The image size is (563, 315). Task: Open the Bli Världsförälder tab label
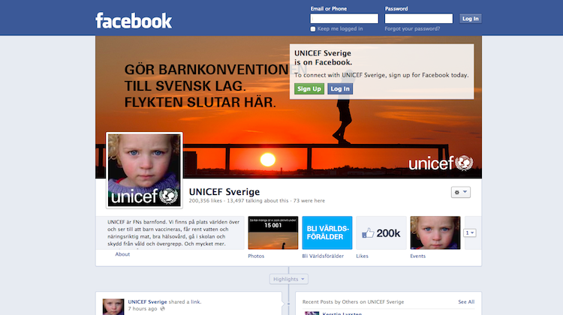(x=323, y=256)
